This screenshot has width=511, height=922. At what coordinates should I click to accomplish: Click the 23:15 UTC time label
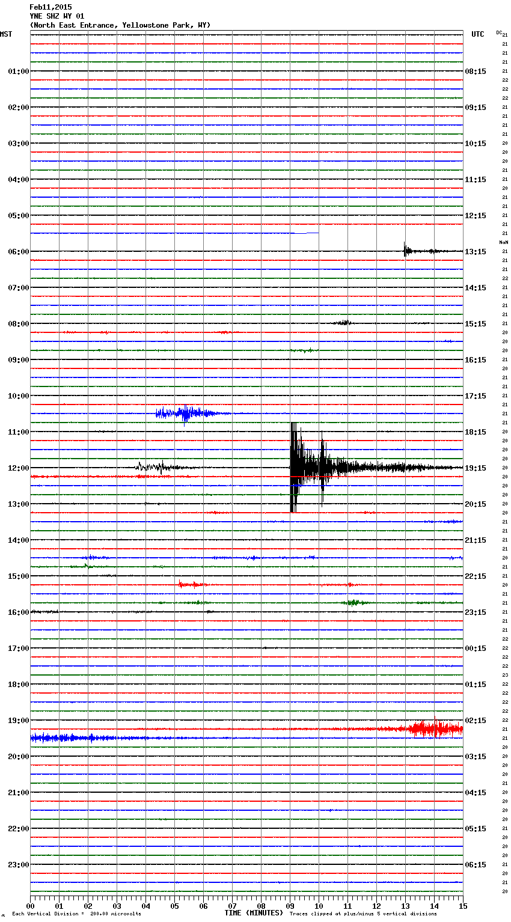tap(476, 612)
